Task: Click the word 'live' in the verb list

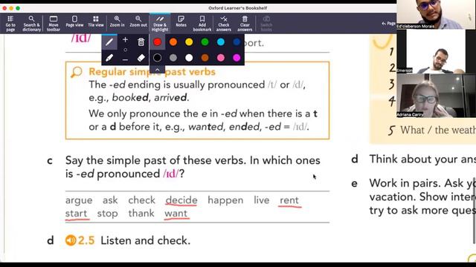Action: [261, 200]
